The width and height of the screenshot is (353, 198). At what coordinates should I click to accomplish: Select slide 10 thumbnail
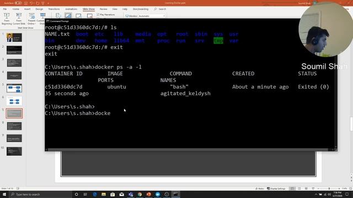tap(14, 151)
